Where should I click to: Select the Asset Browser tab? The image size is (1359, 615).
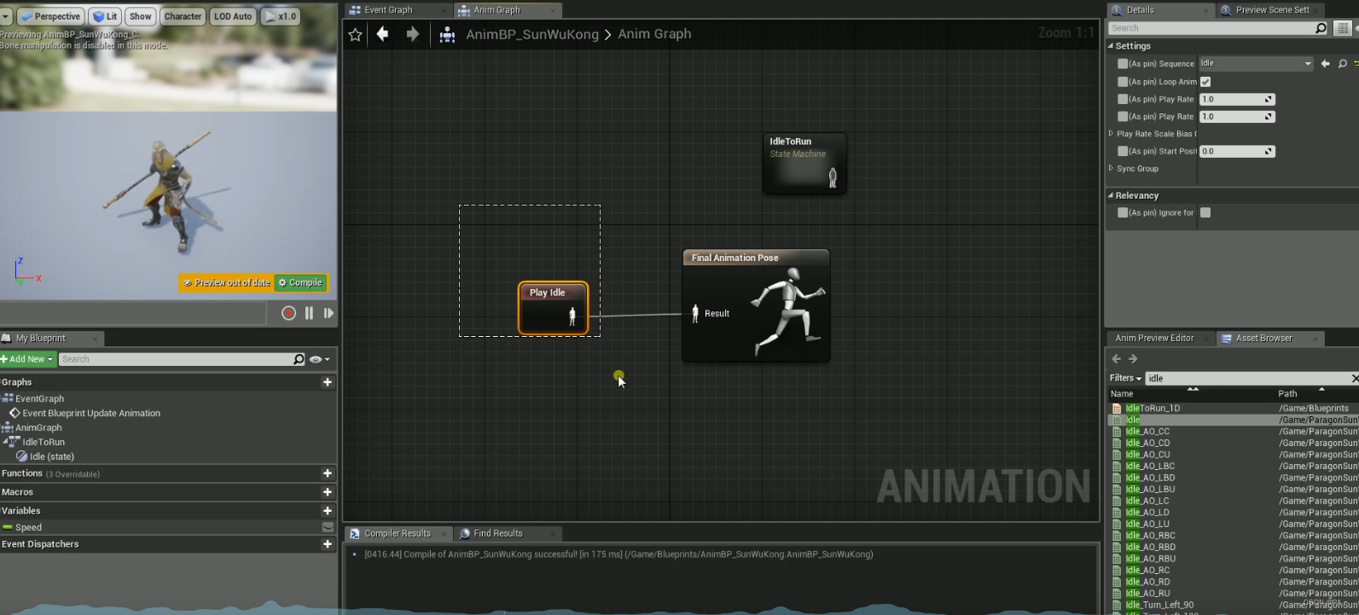1264,339
